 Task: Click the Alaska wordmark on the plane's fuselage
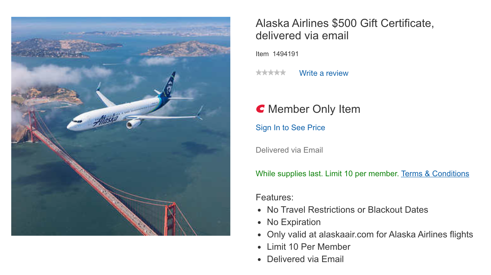tap(106, 120)
